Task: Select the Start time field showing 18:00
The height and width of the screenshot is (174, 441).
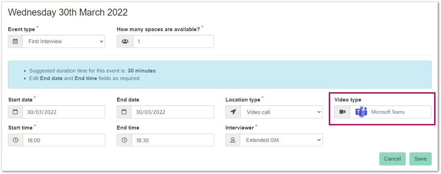Action: point(64,140)
